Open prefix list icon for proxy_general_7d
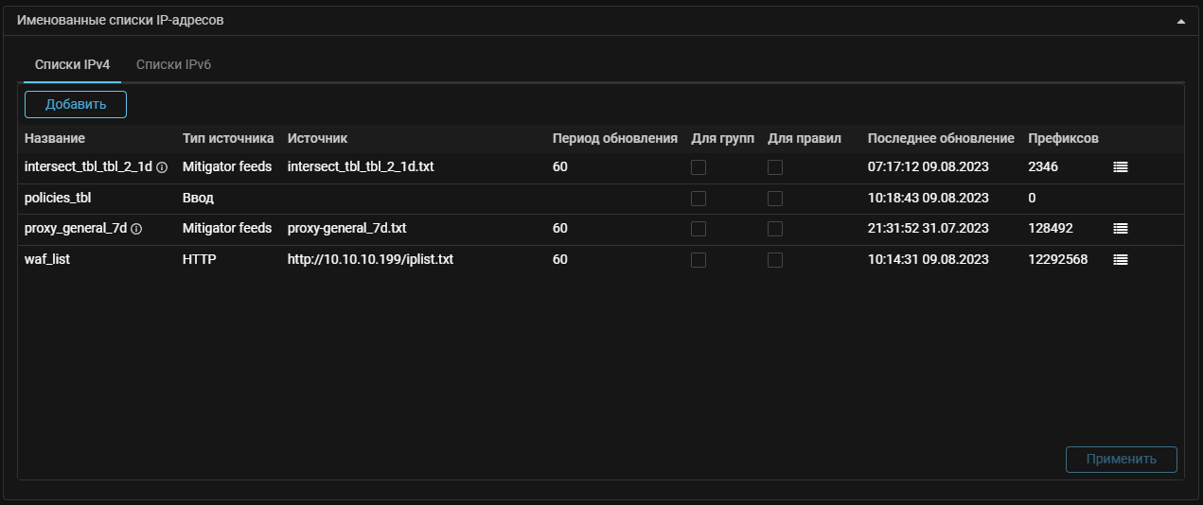This screenshot has width=1203, height=505. pyautogui.click(x=1121, y=228)
